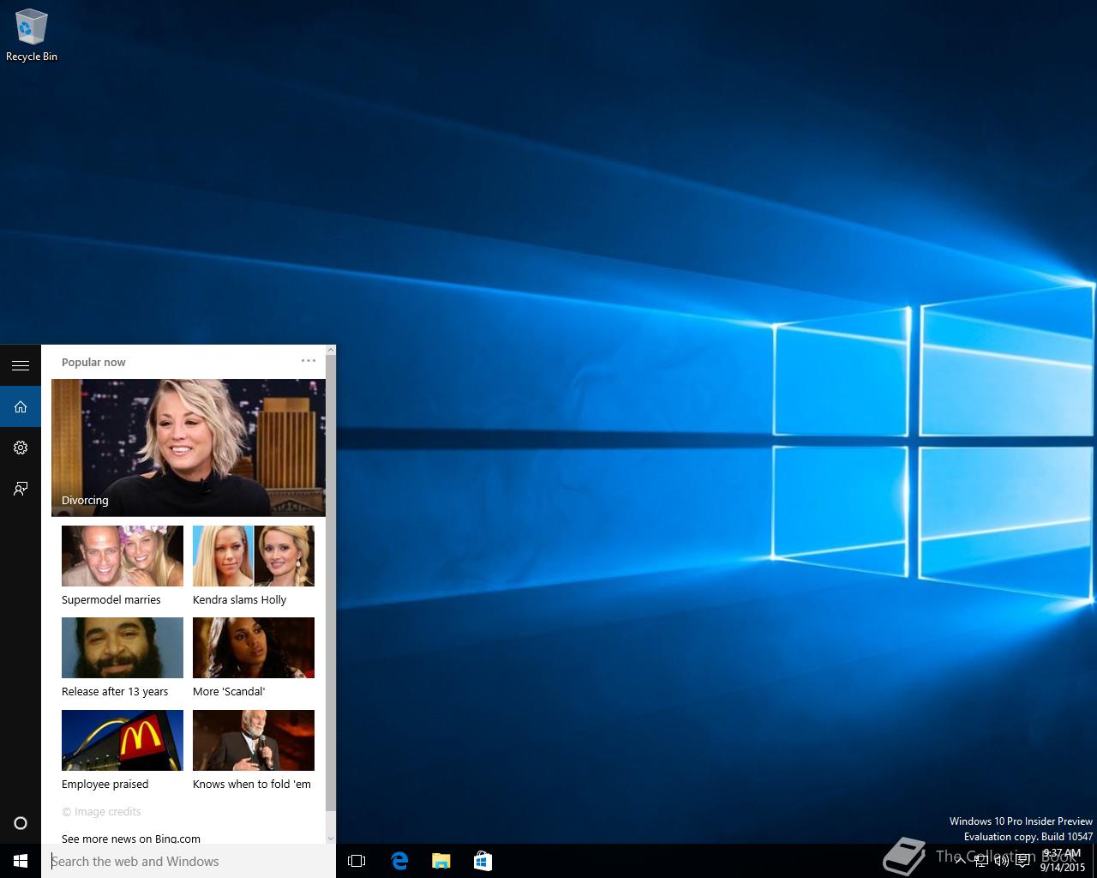Click 'See more news on Bing.com'
Image resolution: width=1097 pixels, height=878 pixels.
click(131, 839)
